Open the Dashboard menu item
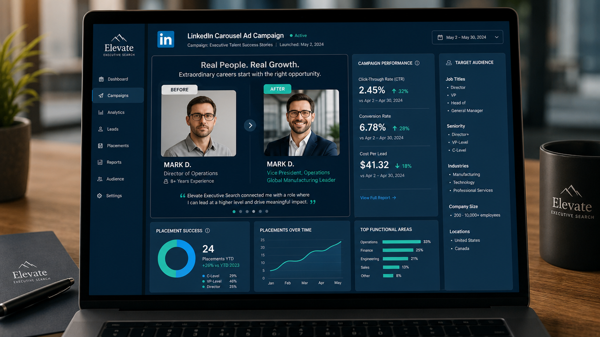The width and height of the screenshot is (600, 337). point(118,79)
